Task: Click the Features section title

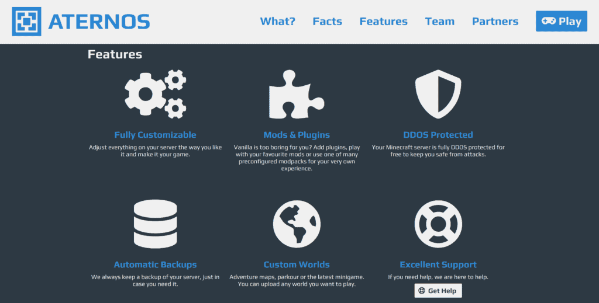Action: pyautogui.click(x=115, y=54)
